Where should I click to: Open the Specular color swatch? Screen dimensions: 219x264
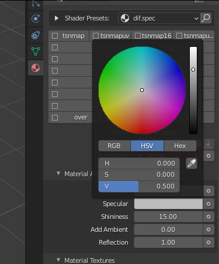coord(168,204)
